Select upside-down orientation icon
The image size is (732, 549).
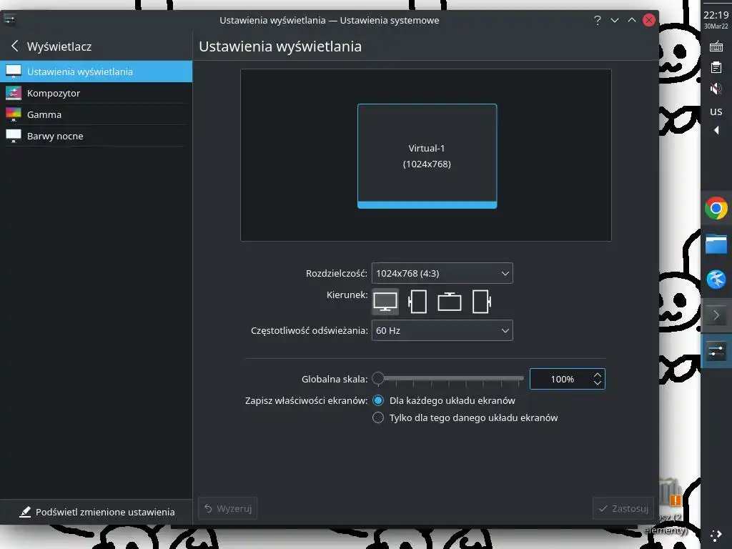(x=449, y=302)
